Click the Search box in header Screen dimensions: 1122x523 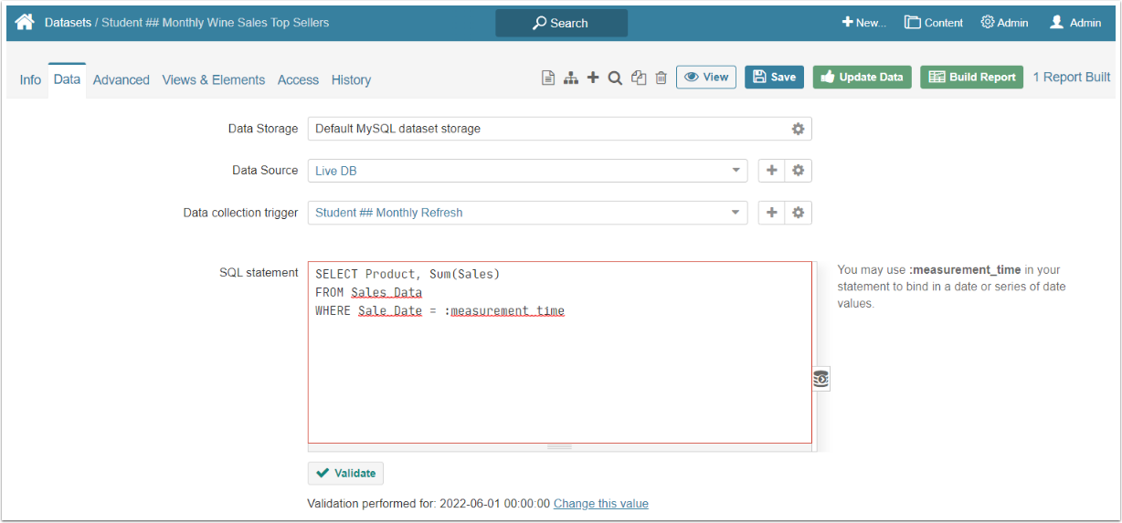coord(561,23)
